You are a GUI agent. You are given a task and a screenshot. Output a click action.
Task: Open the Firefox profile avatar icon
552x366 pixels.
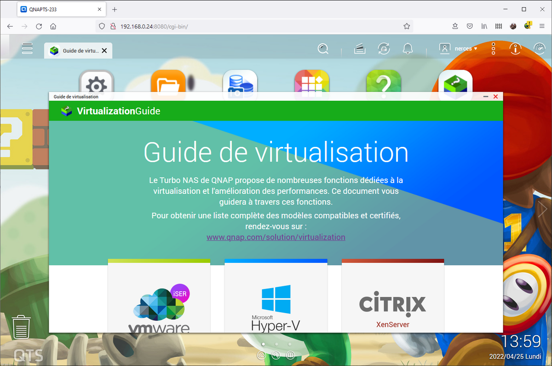[x=513, y=26]
